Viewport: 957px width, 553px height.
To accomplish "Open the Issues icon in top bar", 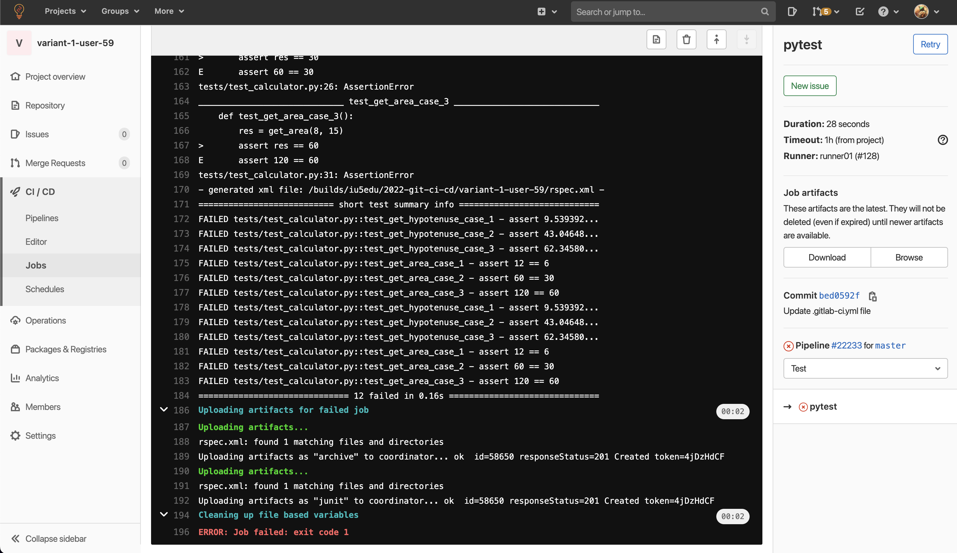I will 792,12.
